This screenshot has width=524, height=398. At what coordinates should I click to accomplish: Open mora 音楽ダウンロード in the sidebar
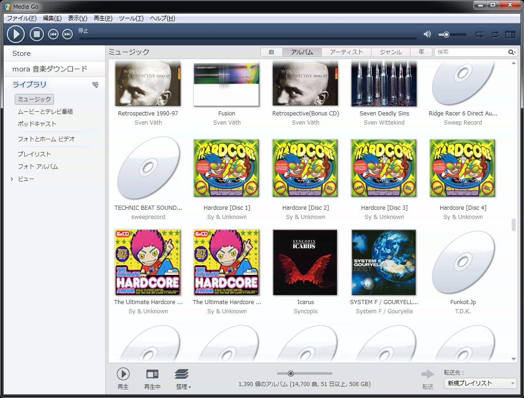coord(50,69)
